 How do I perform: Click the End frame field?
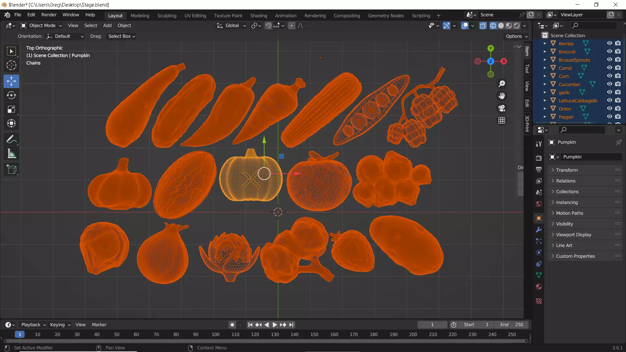[511, 325]
